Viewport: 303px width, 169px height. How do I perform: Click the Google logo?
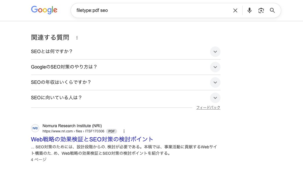pyautogui.click(x=44, y=10)
